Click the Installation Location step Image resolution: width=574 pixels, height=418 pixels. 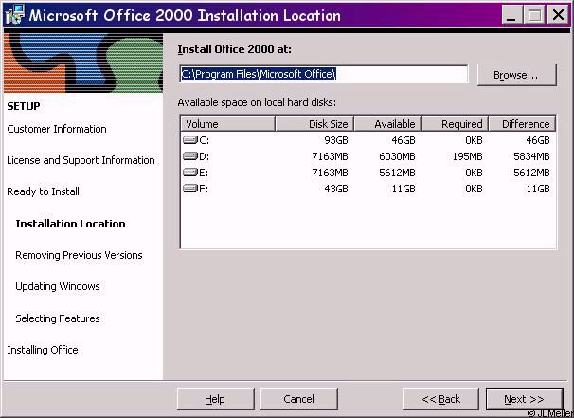70,224
